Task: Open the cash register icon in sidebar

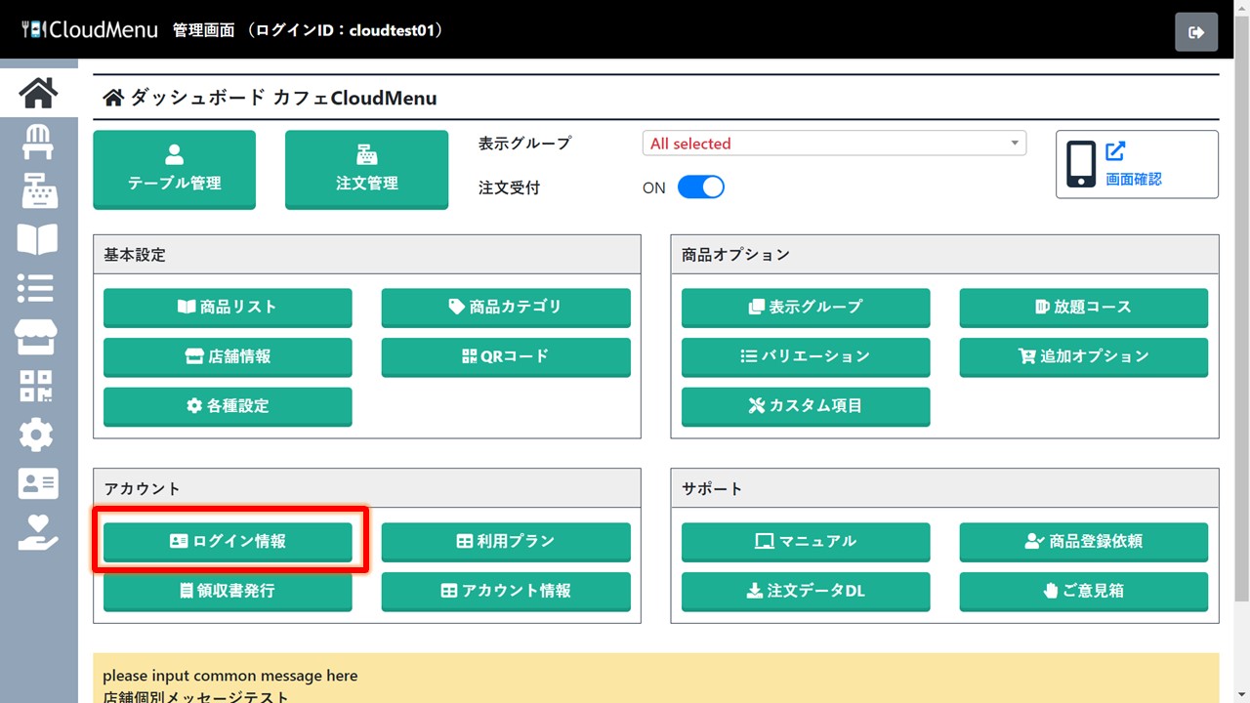Action: click(x=38, y=190)
